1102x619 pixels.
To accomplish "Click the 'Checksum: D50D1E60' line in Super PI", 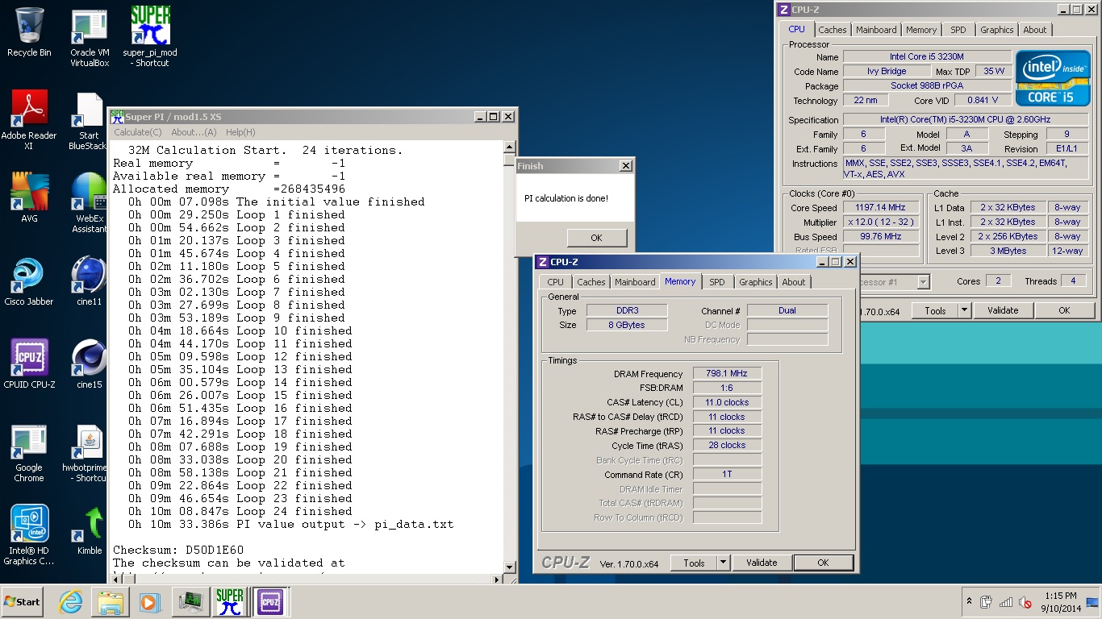I will tap(177, 550).
